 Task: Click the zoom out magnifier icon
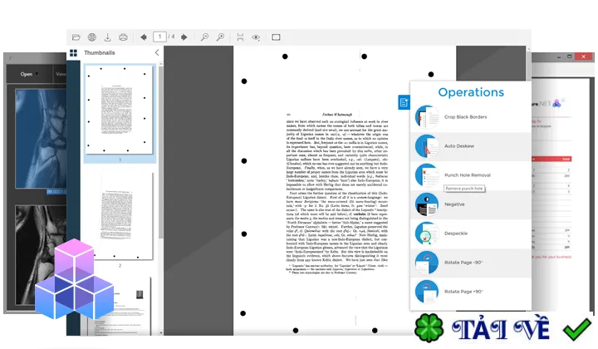(x=205, y=37)
